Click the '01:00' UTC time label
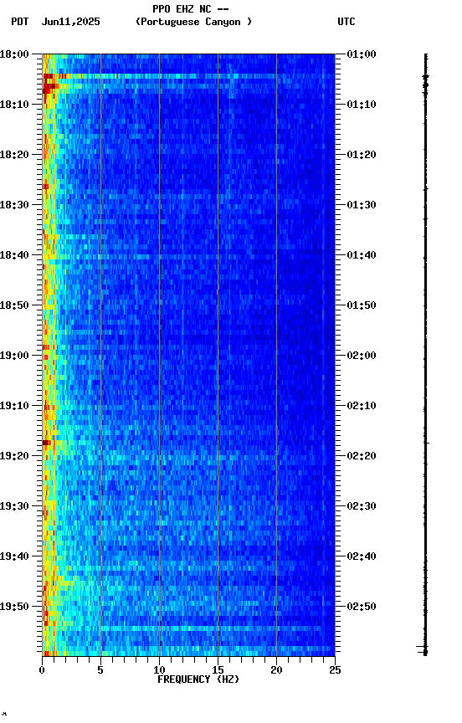 pyautogui.click(x=362, y=54)
